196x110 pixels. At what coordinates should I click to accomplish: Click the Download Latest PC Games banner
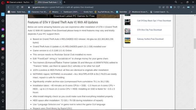(x=74, y=16)
